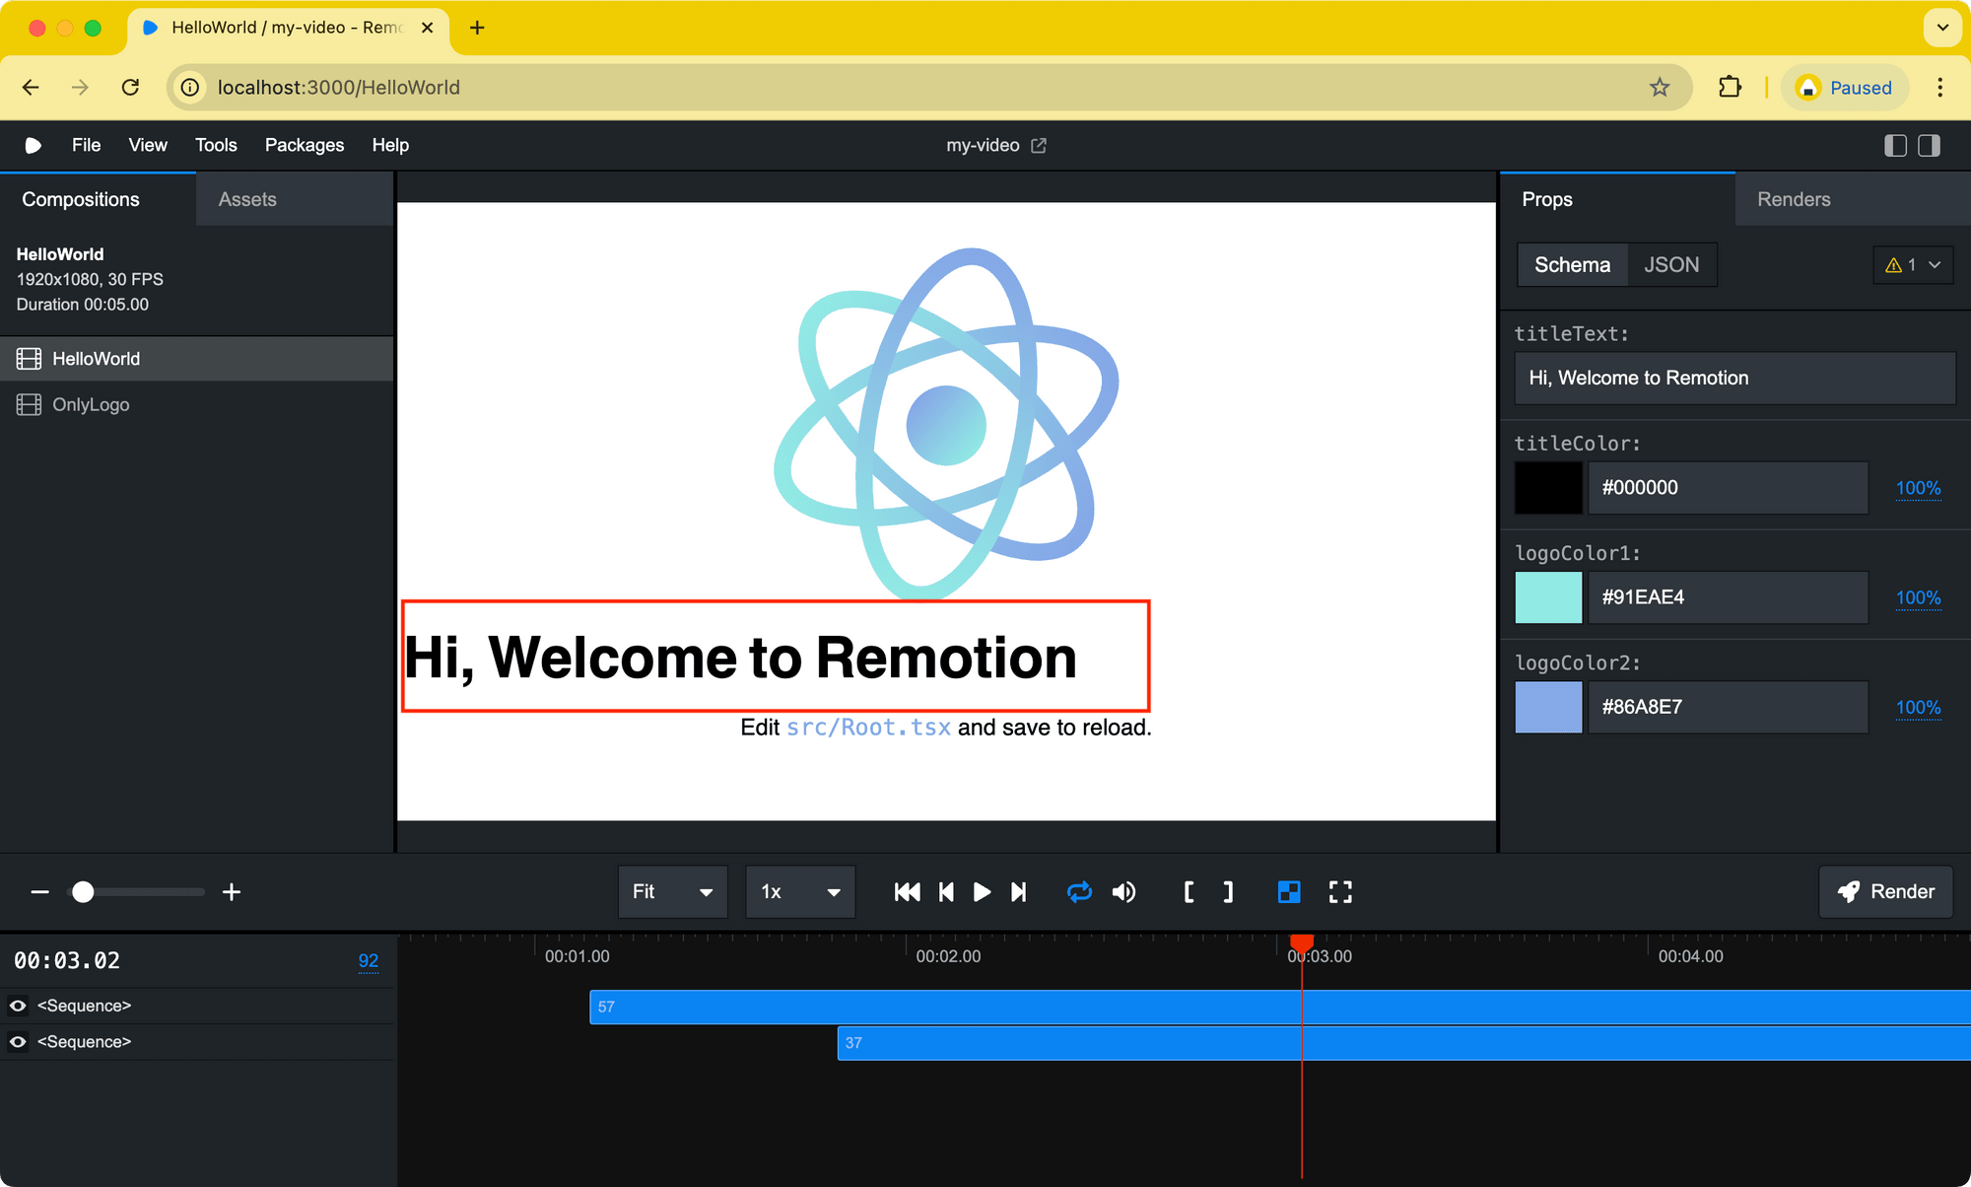Screen dimensions: 1971x1187
Task: Select the Hi, Welcome to Remotion title
Action: pyautogui.click(x=741, y=658)
